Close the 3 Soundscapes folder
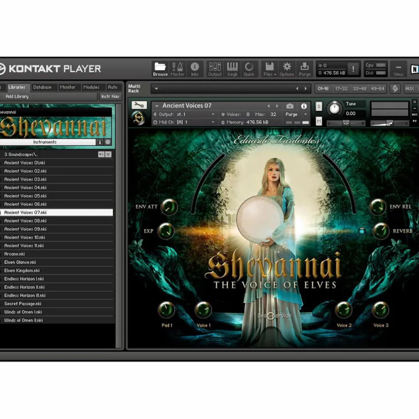The height and width of the screenshot is (419, 419). point(108,154)
